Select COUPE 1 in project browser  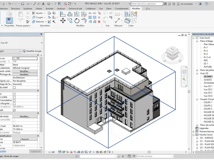208,102
